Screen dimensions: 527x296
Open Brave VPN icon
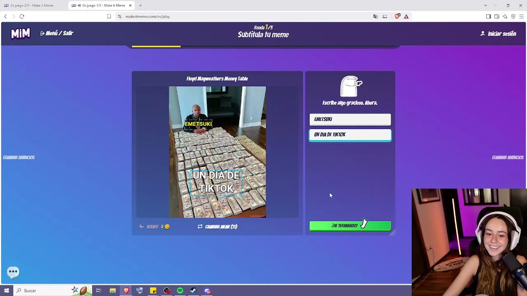click(x=513, y=16)
